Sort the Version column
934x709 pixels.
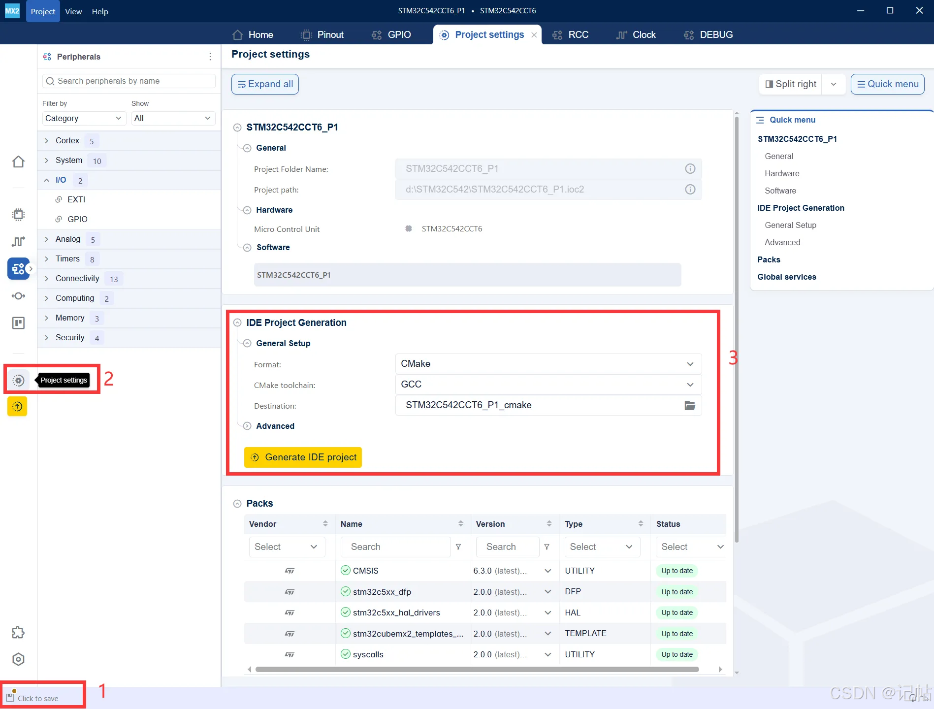pyautogui.click(x=549, y=524)
